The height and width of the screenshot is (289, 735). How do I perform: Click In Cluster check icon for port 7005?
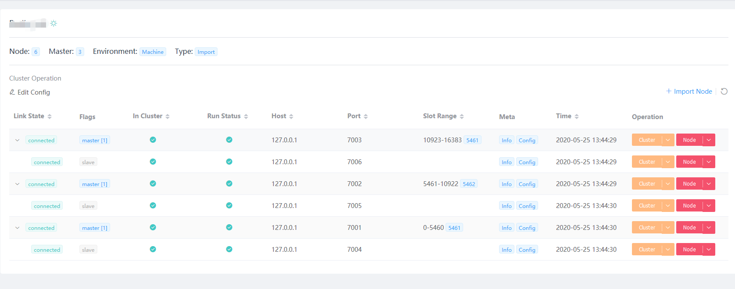pos(153,205)
